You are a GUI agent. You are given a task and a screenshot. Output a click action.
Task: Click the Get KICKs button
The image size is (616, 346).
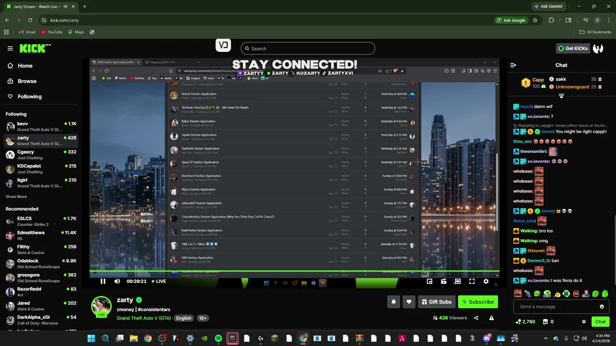pyautogui.click(x=572, y=48)
